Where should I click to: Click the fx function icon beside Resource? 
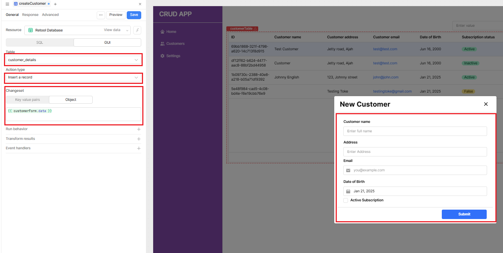coord(137,30)
